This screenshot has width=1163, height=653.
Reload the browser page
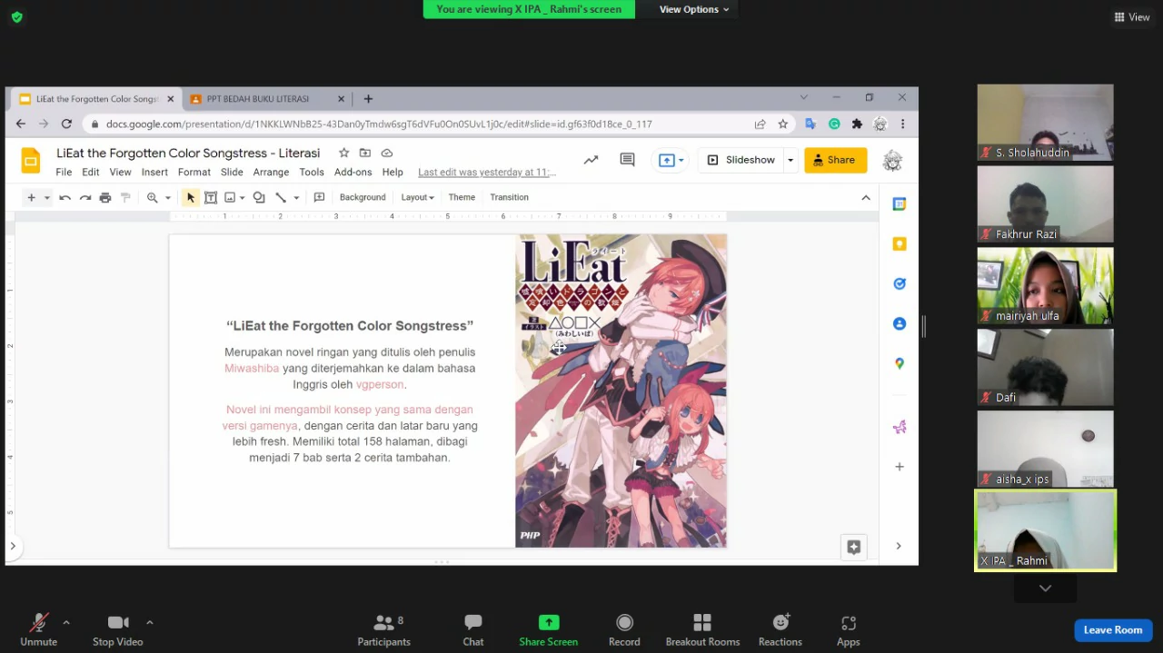[66, 124]
